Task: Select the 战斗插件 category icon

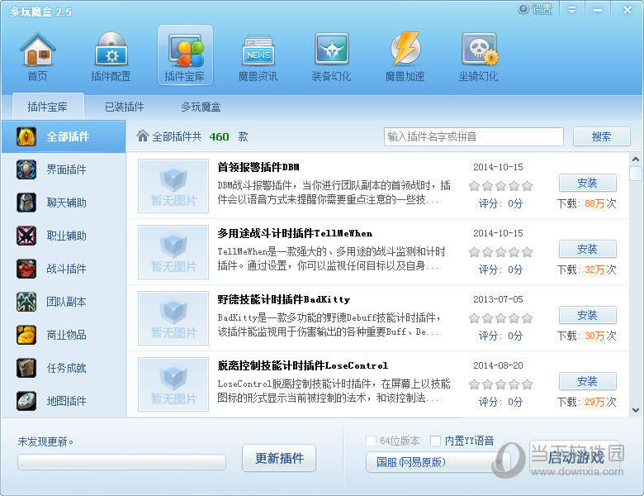Action: click(26, 269)
